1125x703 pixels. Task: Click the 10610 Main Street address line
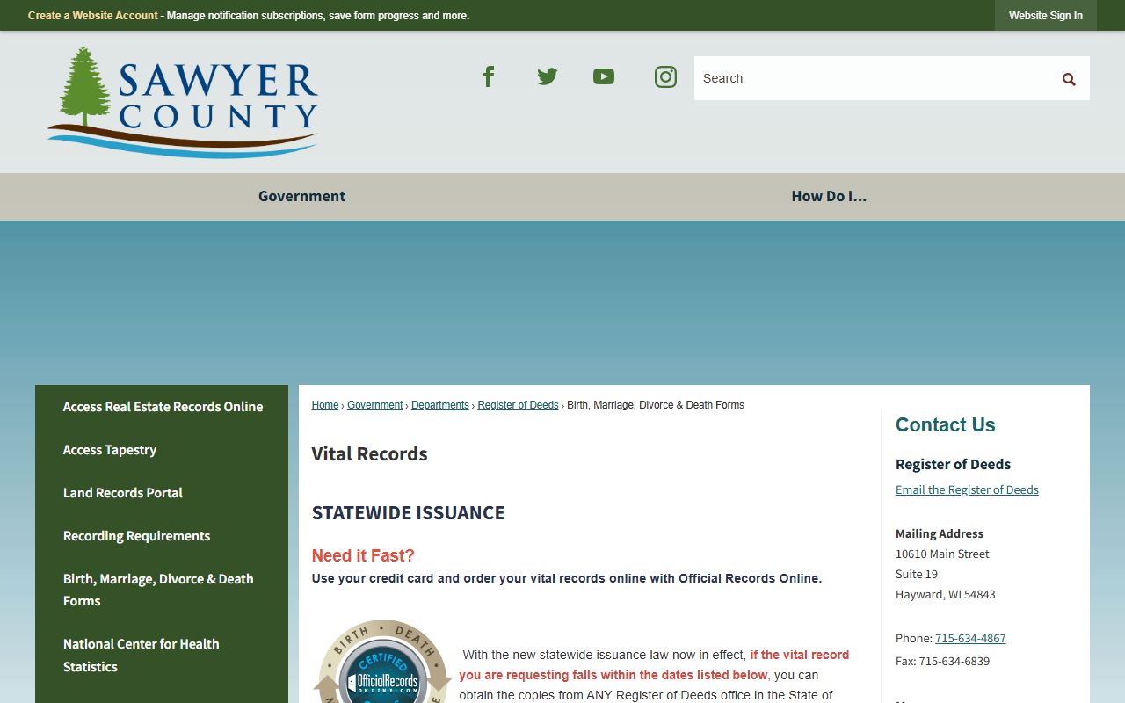tap(942, 554)
